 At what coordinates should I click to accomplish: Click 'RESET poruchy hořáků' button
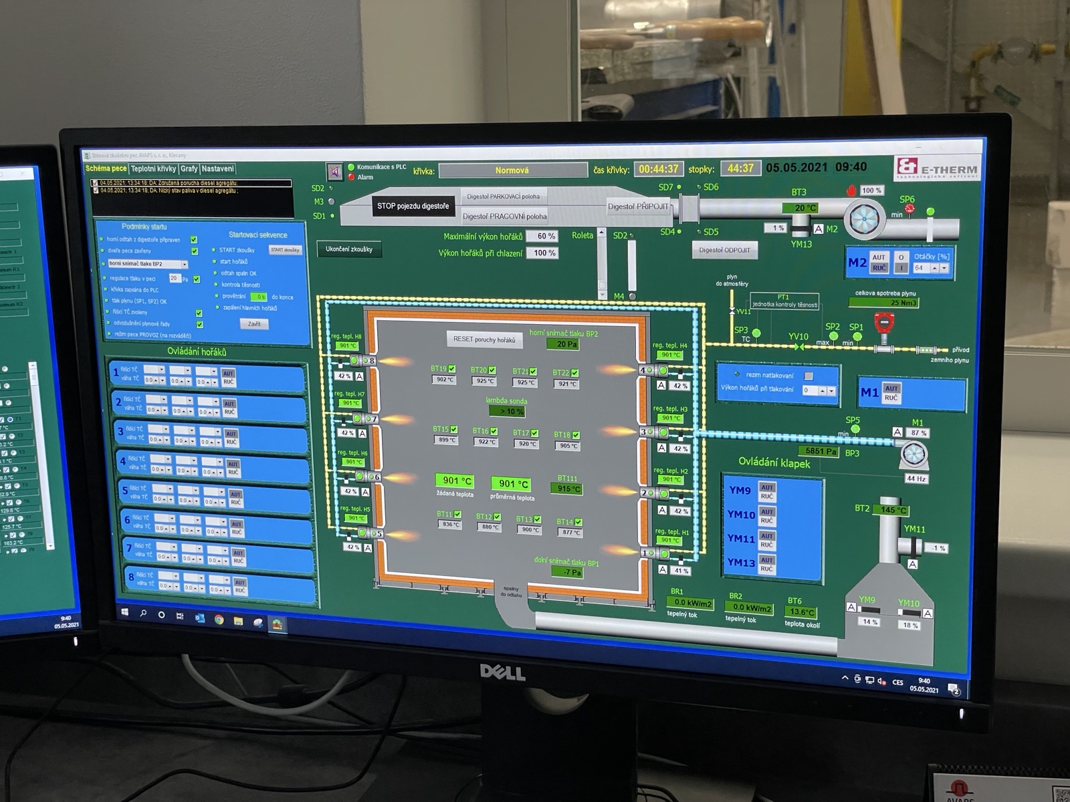pyautogui.click(x=484, y=340)
